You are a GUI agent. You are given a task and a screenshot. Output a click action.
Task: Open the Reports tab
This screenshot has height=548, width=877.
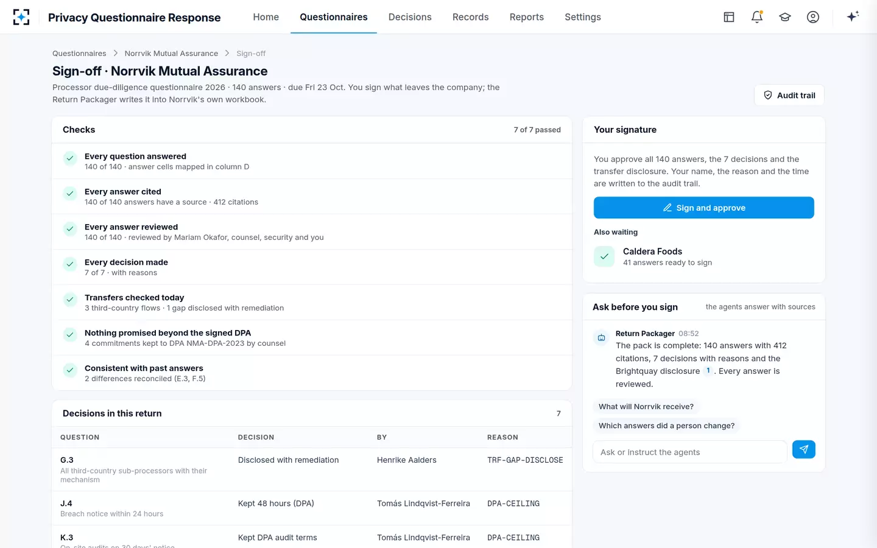527,17
